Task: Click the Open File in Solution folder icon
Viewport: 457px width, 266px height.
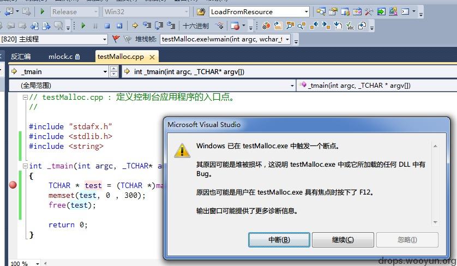Action: pos(278,26)
